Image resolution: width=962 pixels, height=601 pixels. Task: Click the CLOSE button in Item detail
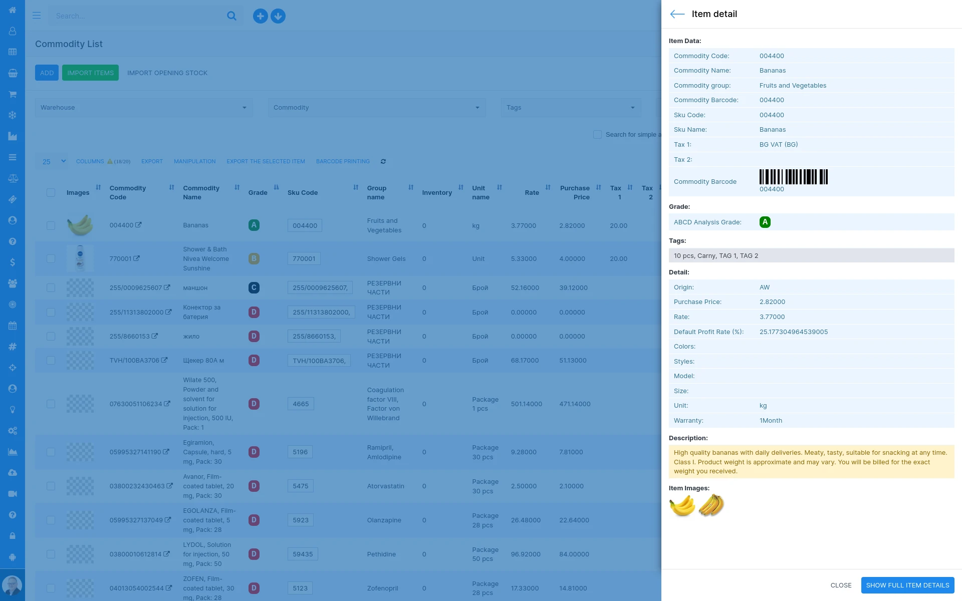(x=841, y=585)
